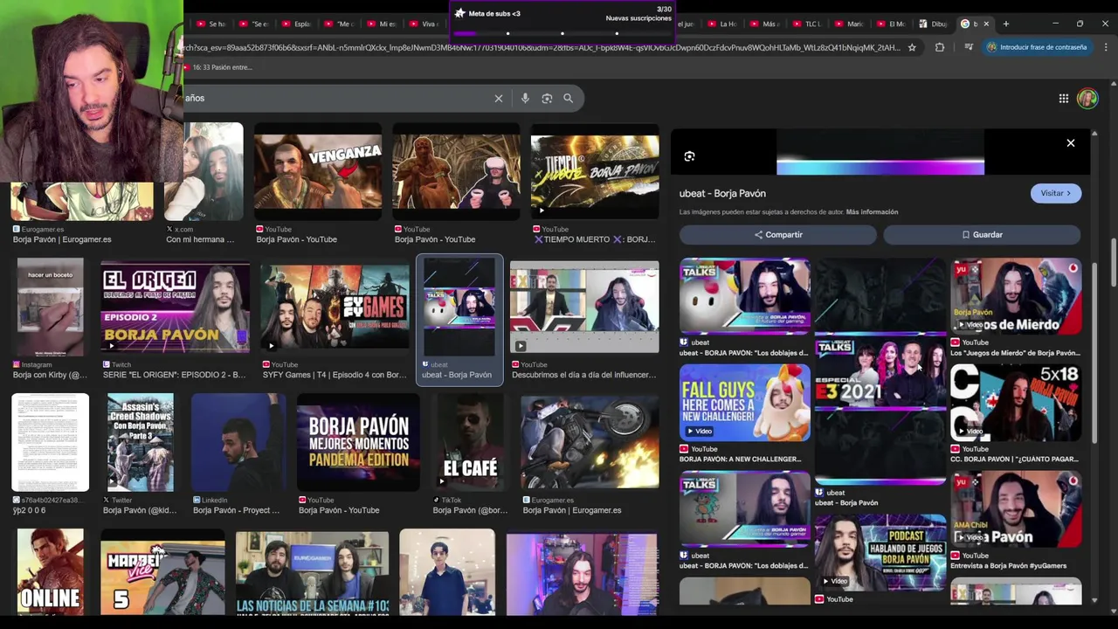This screenshot has width=1118, height=629.
Task: Clear the Google search box text
Action: 499,99
